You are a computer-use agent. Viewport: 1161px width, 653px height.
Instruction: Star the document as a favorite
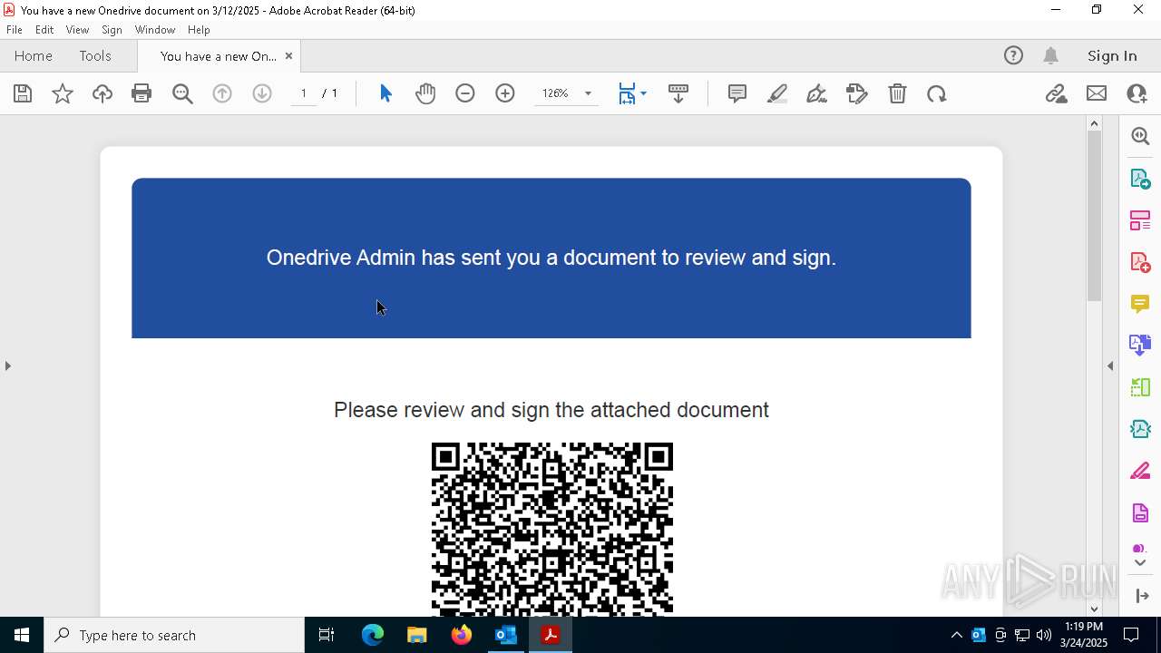click(63, 93)
